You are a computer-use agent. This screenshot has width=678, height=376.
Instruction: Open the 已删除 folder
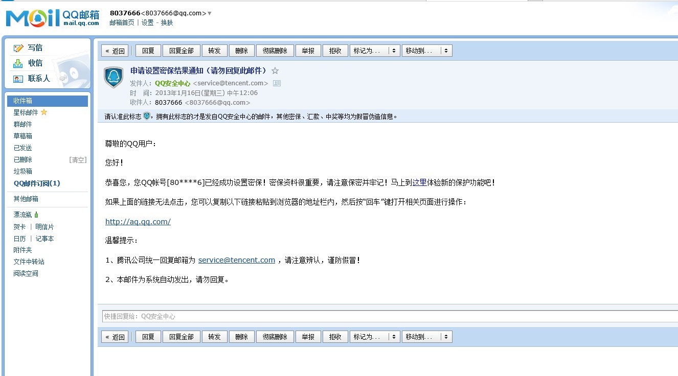coord(22,160)
